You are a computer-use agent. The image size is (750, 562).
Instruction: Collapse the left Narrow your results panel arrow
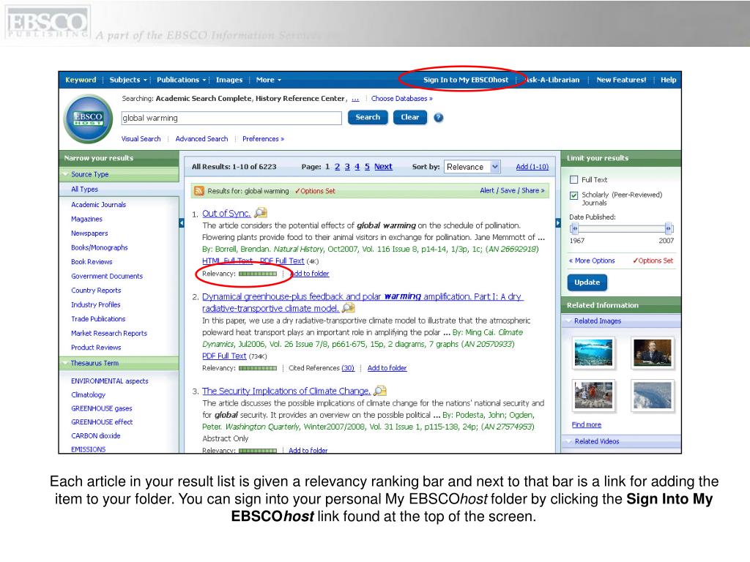(x=182, y=222)
